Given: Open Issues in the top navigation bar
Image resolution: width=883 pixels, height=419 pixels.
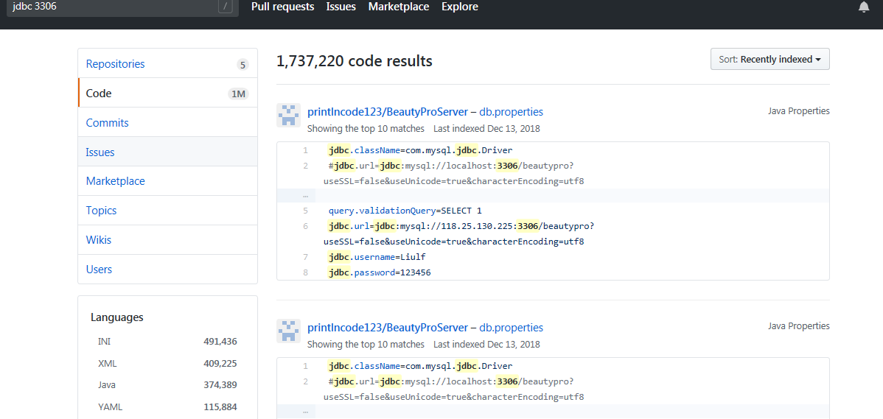Looking at the screenshot, I should 341,7.
